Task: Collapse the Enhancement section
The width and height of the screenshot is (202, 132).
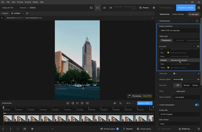Action: point(158,21)
